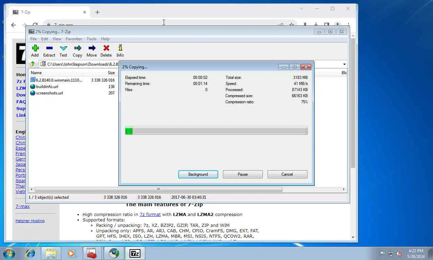Select the buildinfo.url file row

click(x=72, y=86)
